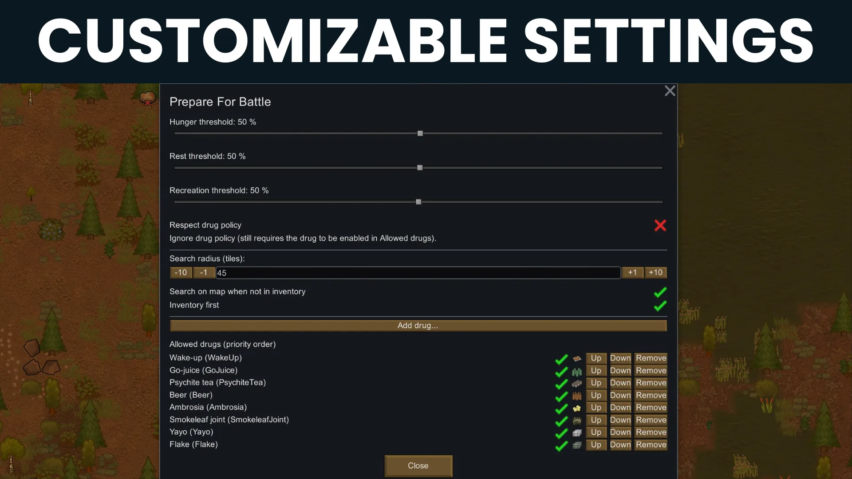
Task: Click the search radius tiles input field
Action: click(x=418, y=273)
